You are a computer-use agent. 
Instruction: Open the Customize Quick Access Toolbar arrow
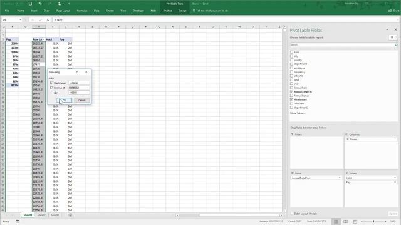pyautogui.click(x=69, y=4)
